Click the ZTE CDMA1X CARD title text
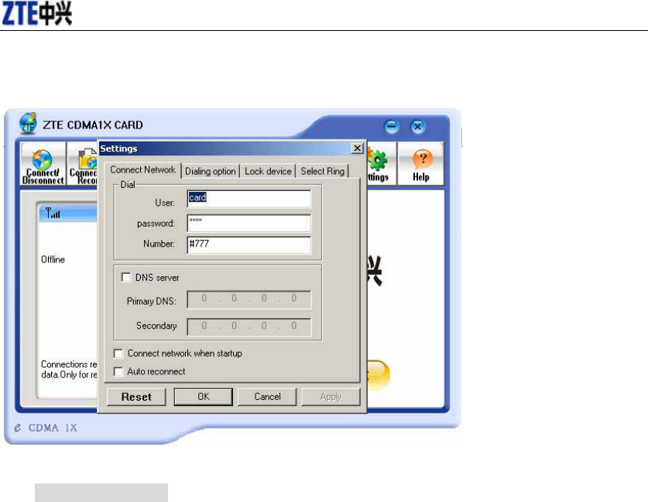The height and width of the screenshot is (502, 648). (93, 125)
